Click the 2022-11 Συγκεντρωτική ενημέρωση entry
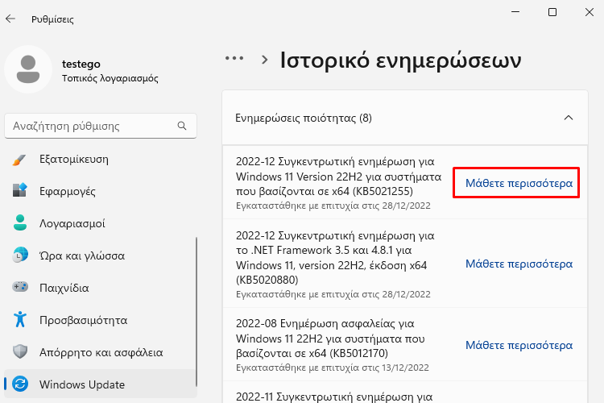The image size is (604, 403). pyautogui.click(x=334, y=397)
